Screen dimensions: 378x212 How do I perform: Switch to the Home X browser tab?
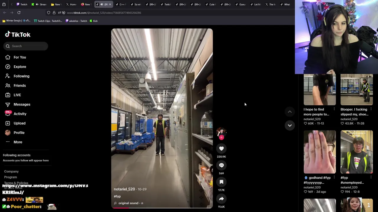pyautogui.click(x=71, y=4)
